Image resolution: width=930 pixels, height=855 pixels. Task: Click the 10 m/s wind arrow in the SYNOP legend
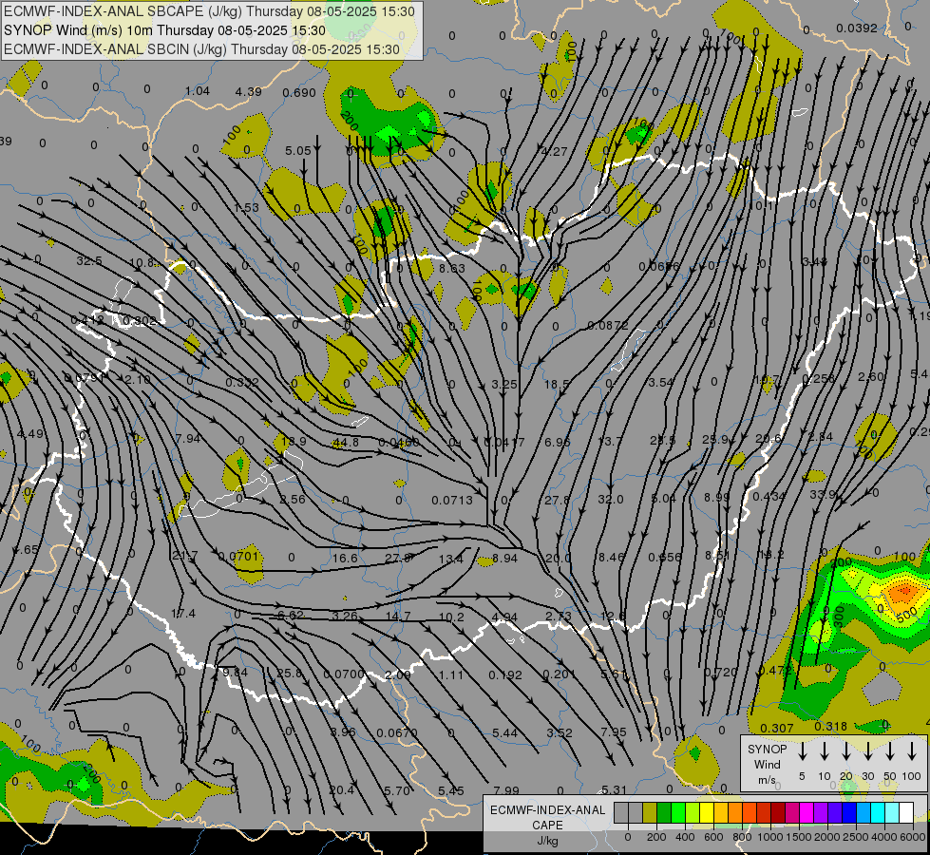point(824,751)
